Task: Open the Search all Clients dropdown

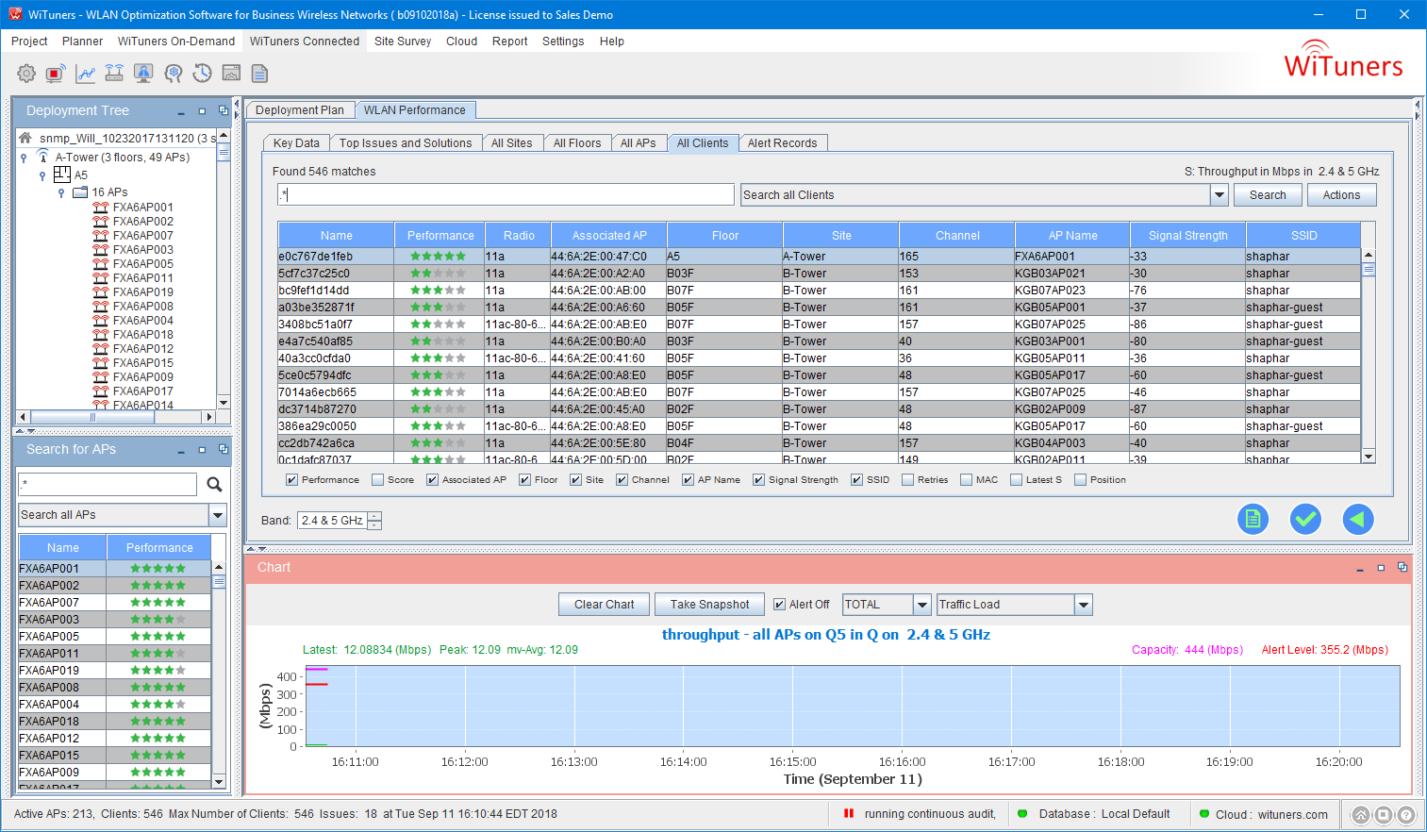Action: pos(1219,195)
